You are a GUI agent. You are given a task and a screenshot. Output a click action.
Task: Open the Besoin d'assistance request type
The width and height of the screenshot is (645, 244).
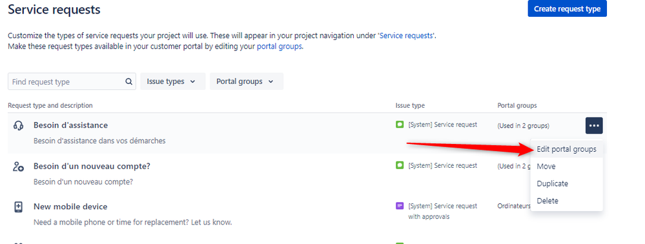(x=71, y=125)
